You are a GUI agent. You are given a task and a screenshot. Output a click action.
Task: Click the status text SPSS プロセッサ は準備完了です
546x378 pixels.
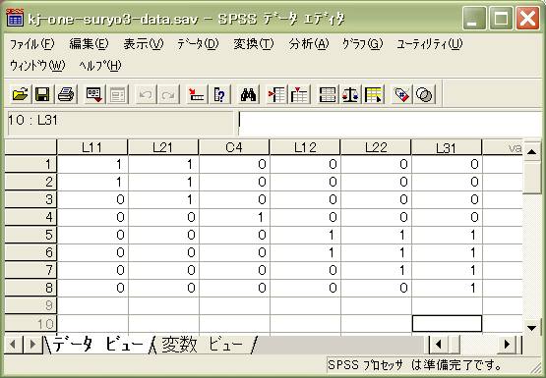click(414, 365)
